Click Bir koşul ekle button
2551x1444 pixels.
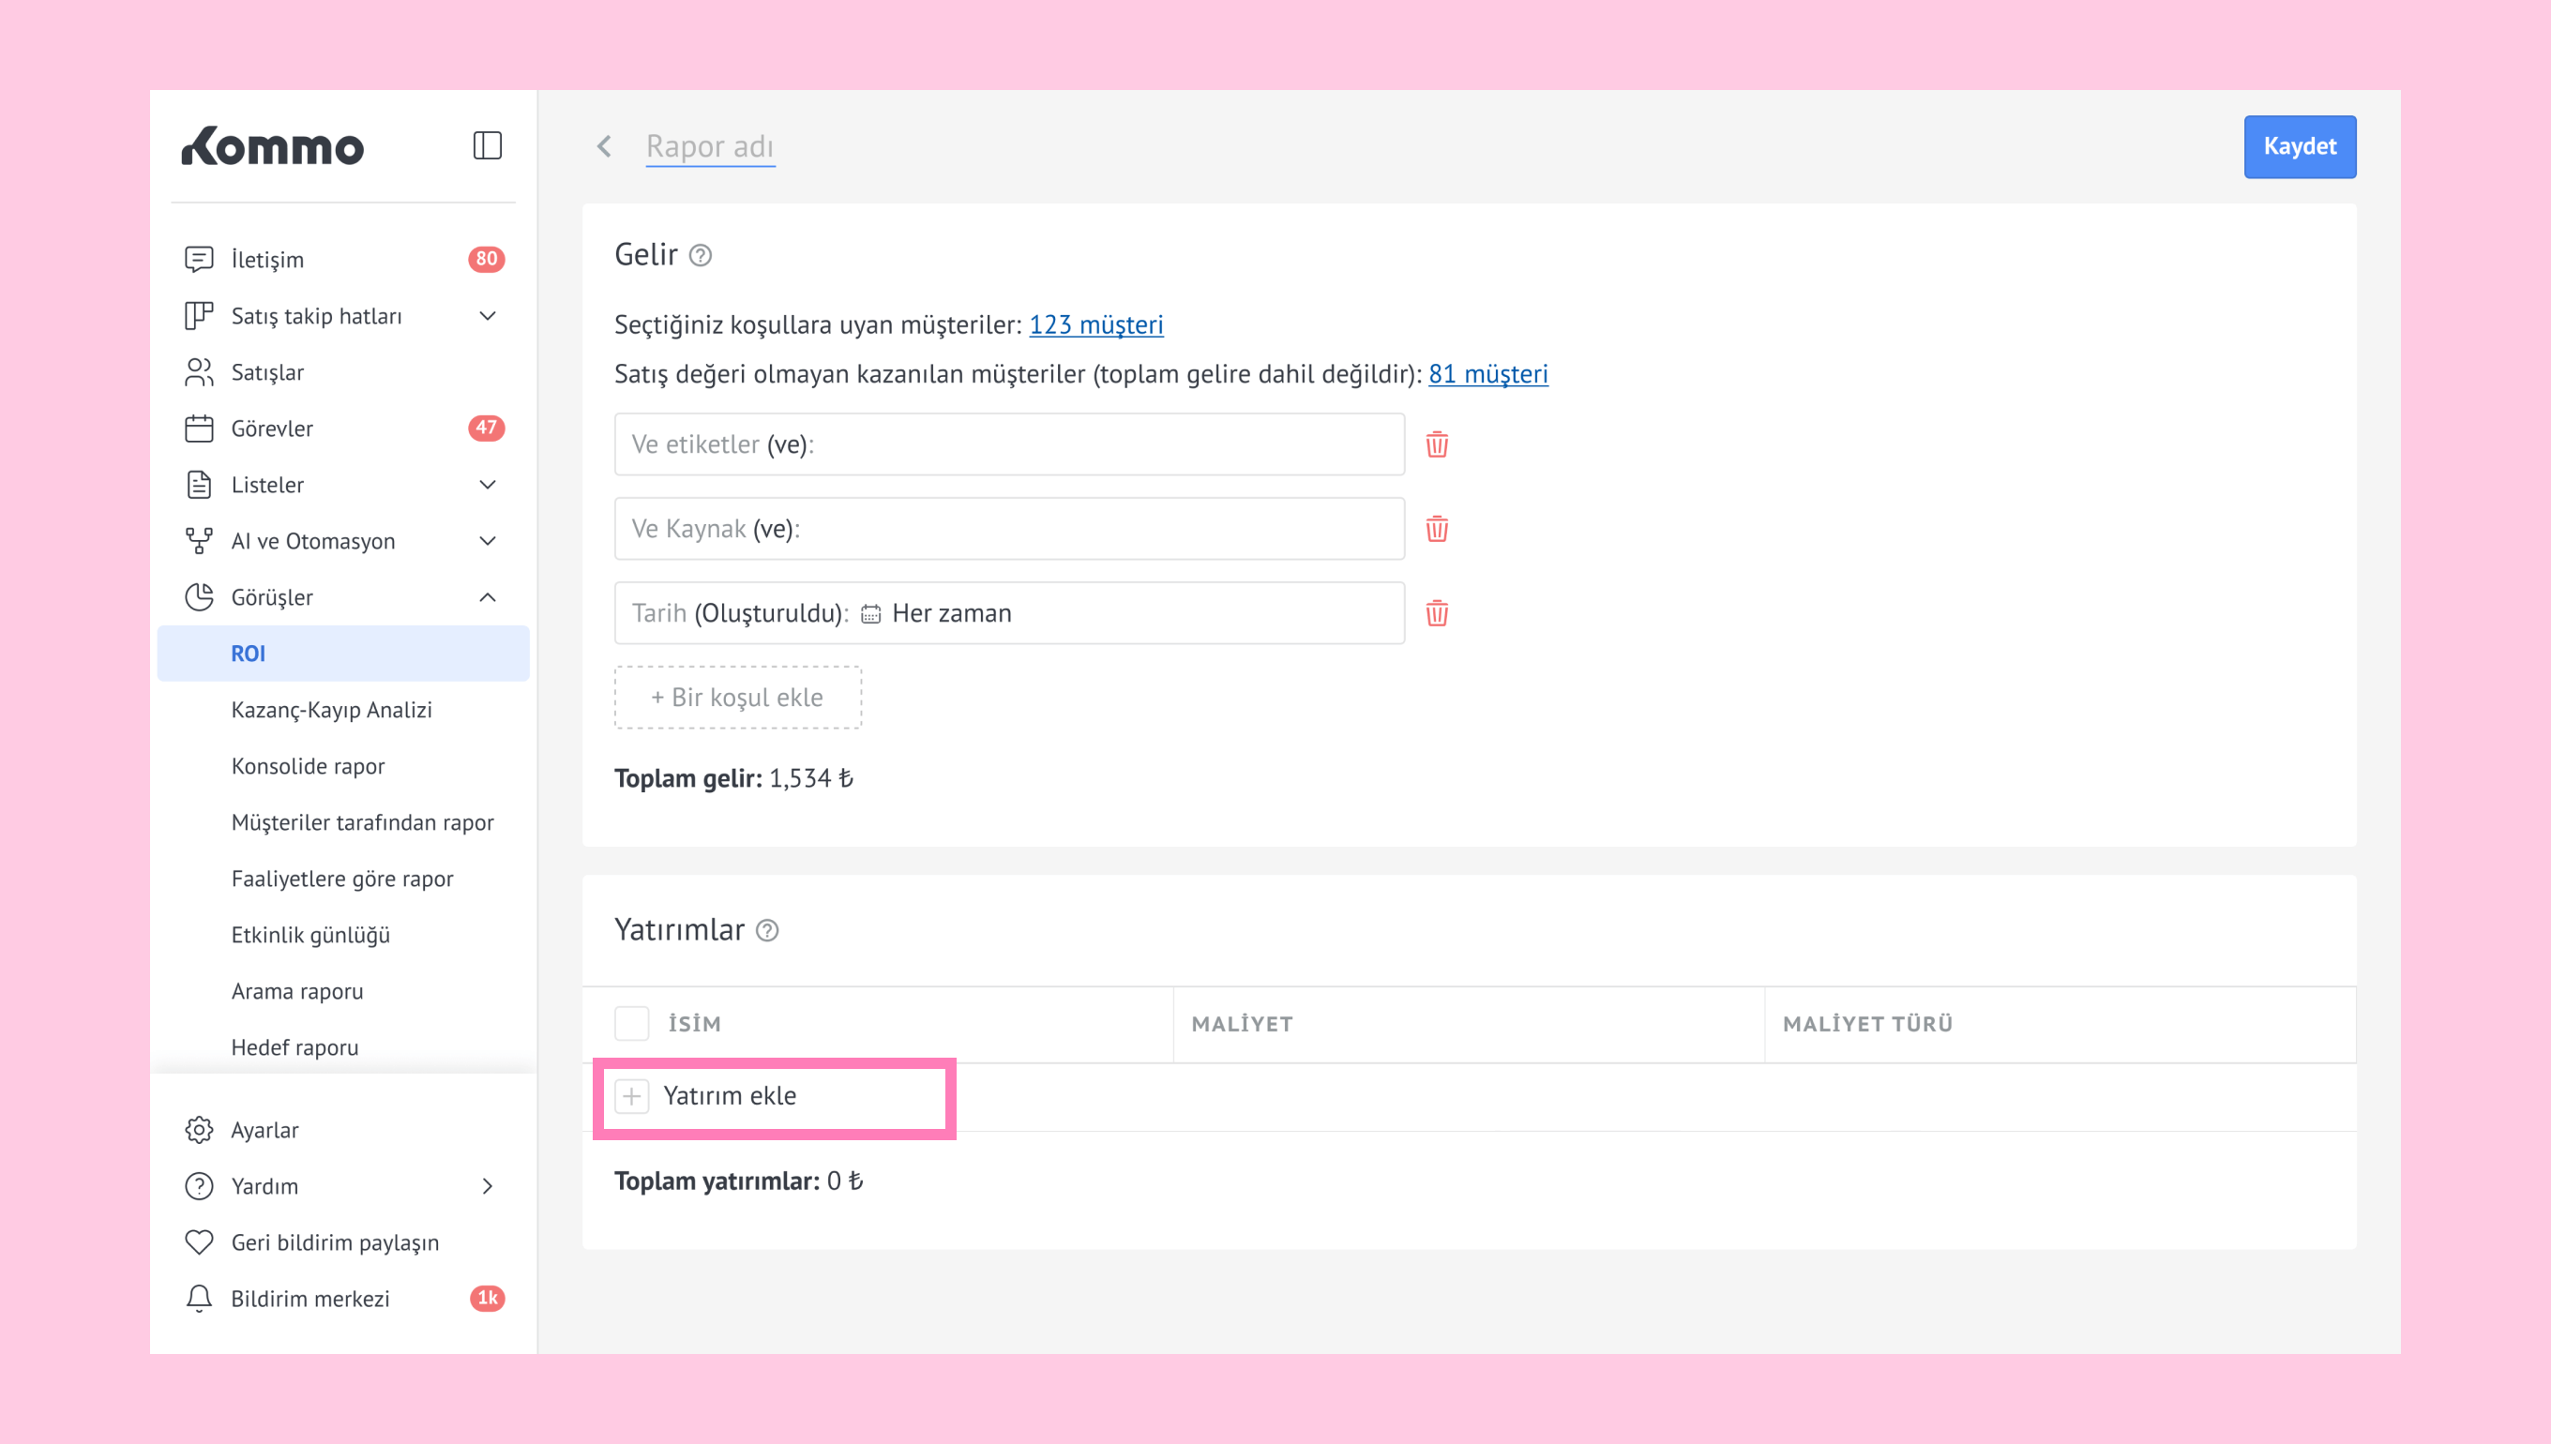[738, 698]
